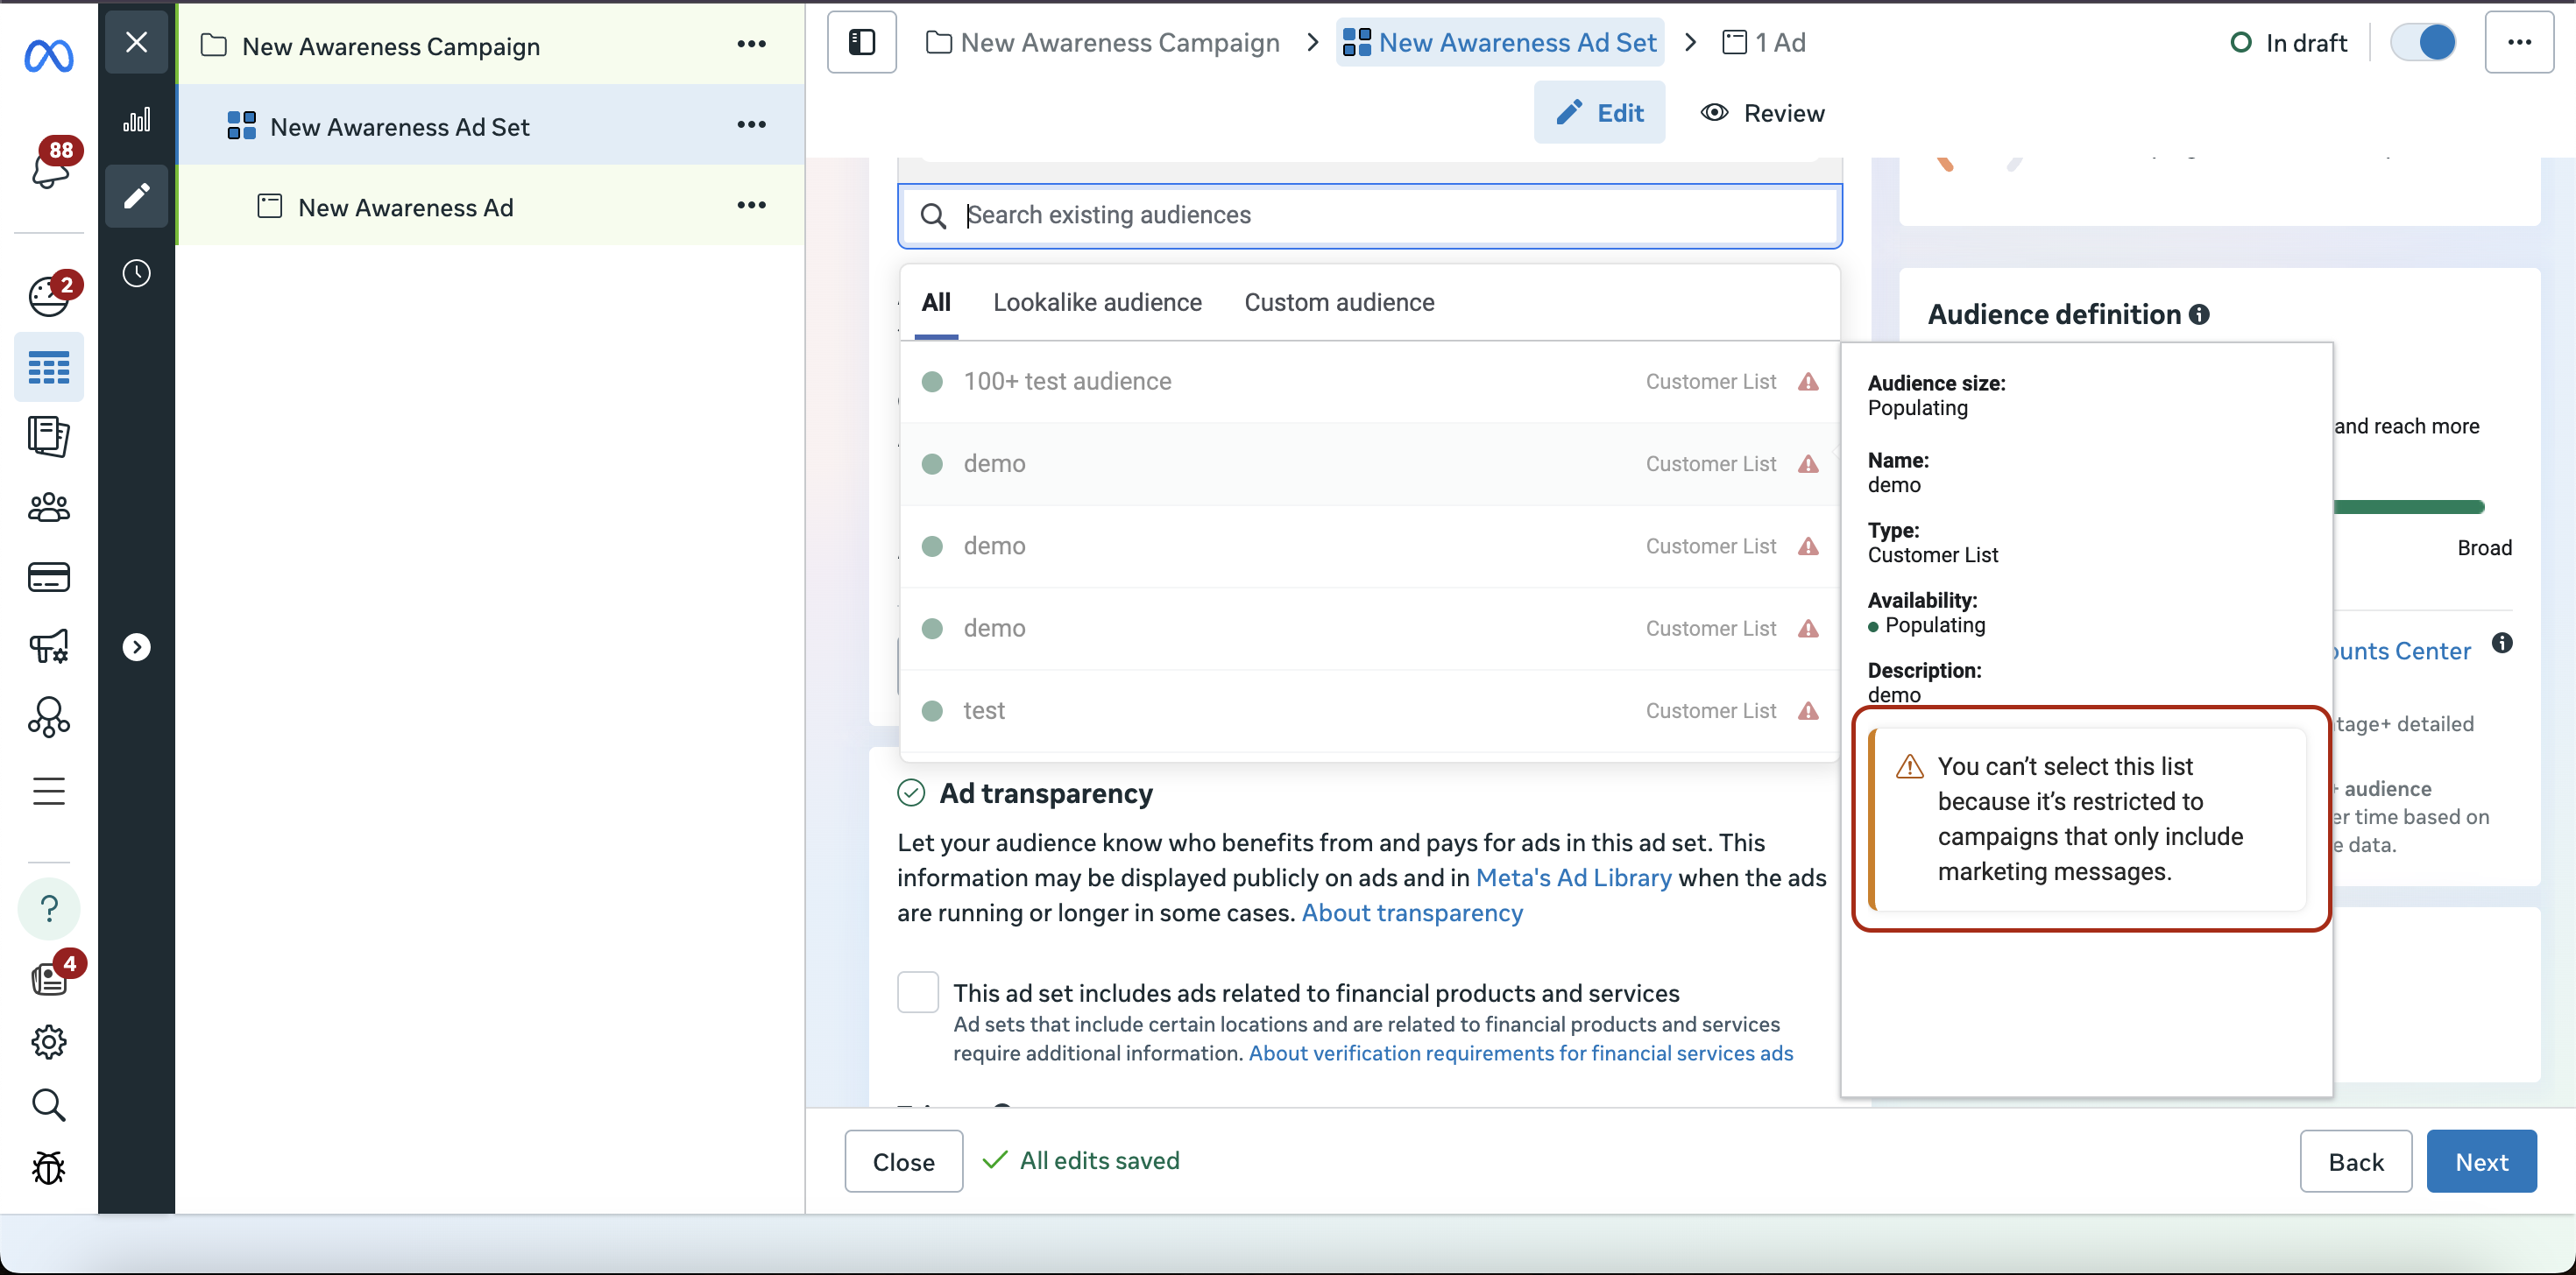
Task: Open options menu for New Awareness Campaign
Action: (751, 45)
